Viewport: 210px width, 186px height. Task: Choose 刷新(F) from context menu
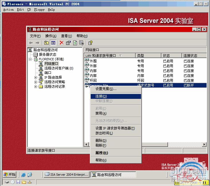(116, 145)
